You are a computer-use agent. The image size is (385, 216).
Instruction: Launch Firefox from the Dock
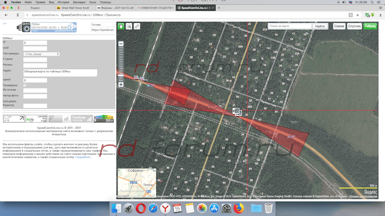[x=238, y=208]
